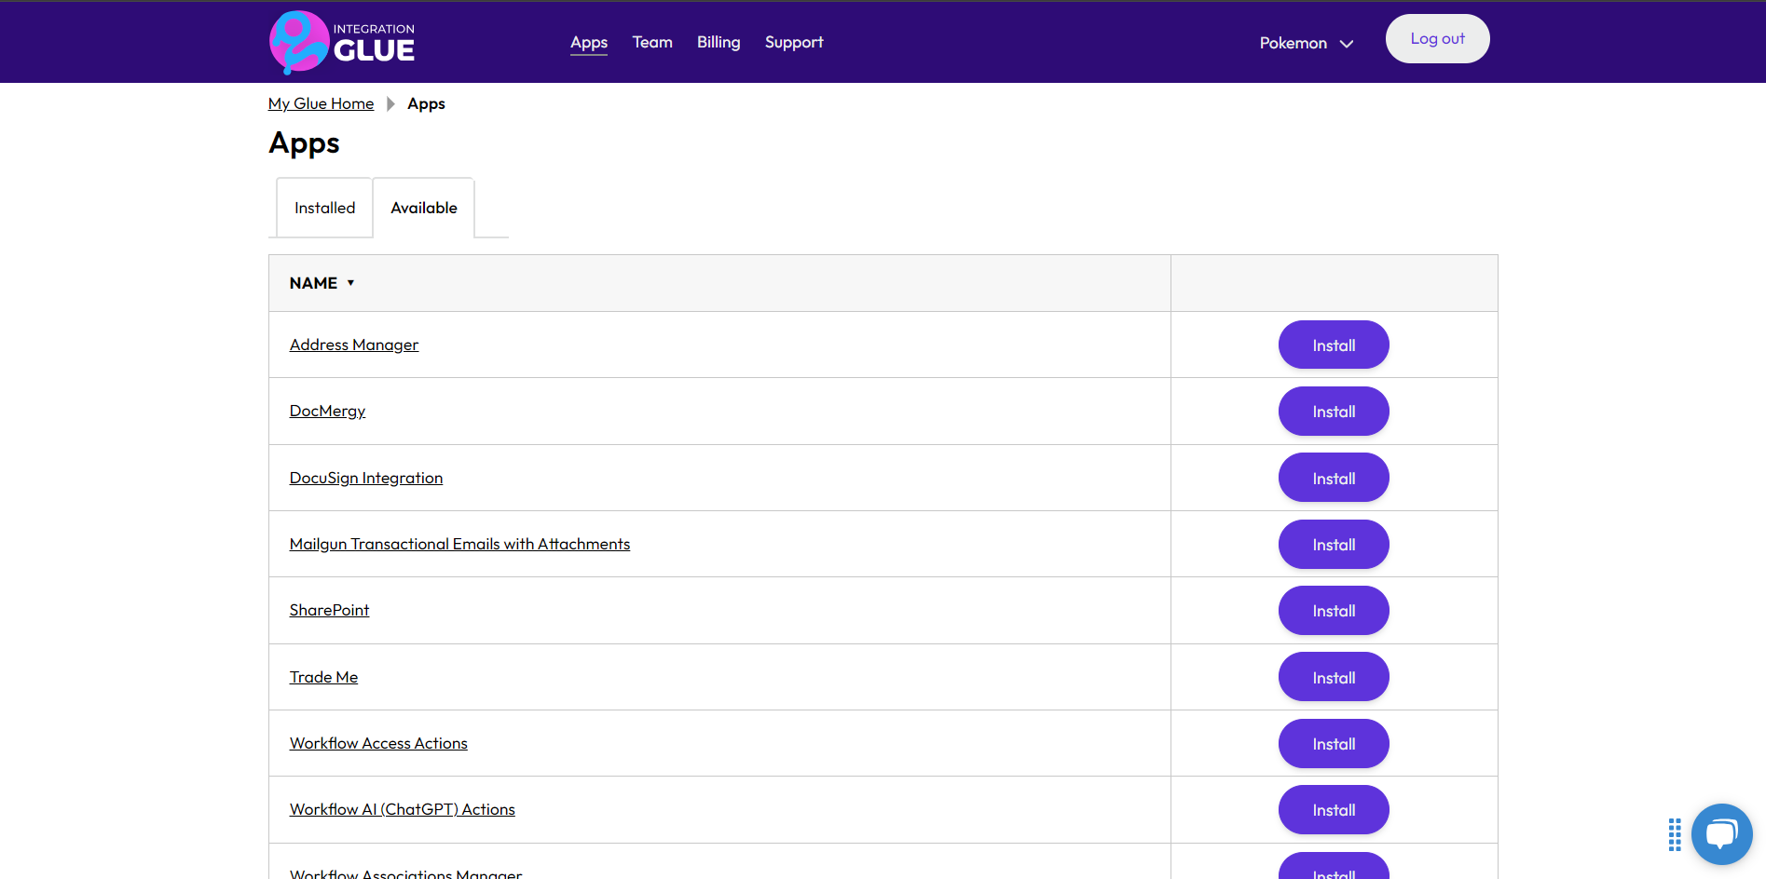Open the chat support widget
1766x879 pixels.
click(x=1720, y=833)
